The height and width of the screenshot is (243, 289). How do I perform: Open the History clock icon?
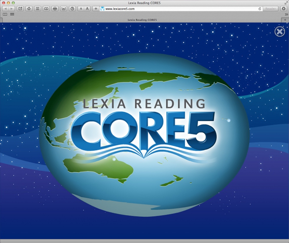coord(72,9)
